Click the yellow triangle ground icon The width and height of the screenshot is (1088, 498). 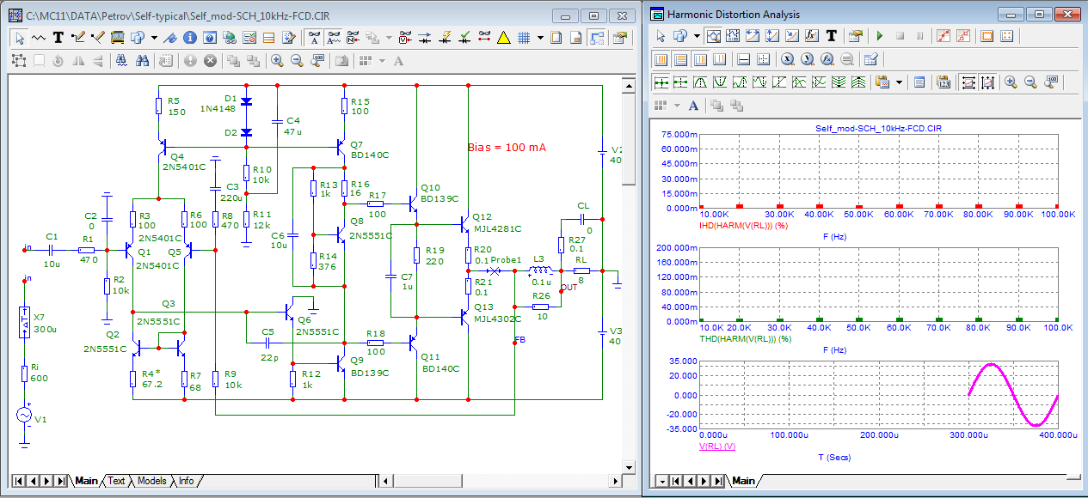point(504,38)
